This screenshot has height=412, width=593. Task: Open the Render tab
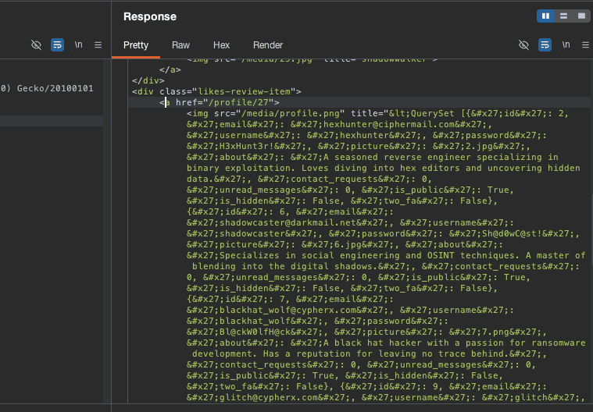point(268,45)
